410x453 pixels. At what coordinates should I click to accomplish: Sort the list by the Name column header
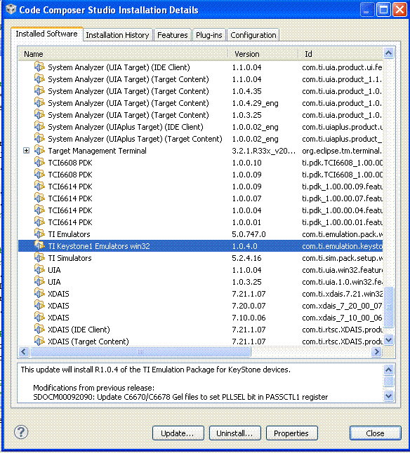[x=123, y=54]
